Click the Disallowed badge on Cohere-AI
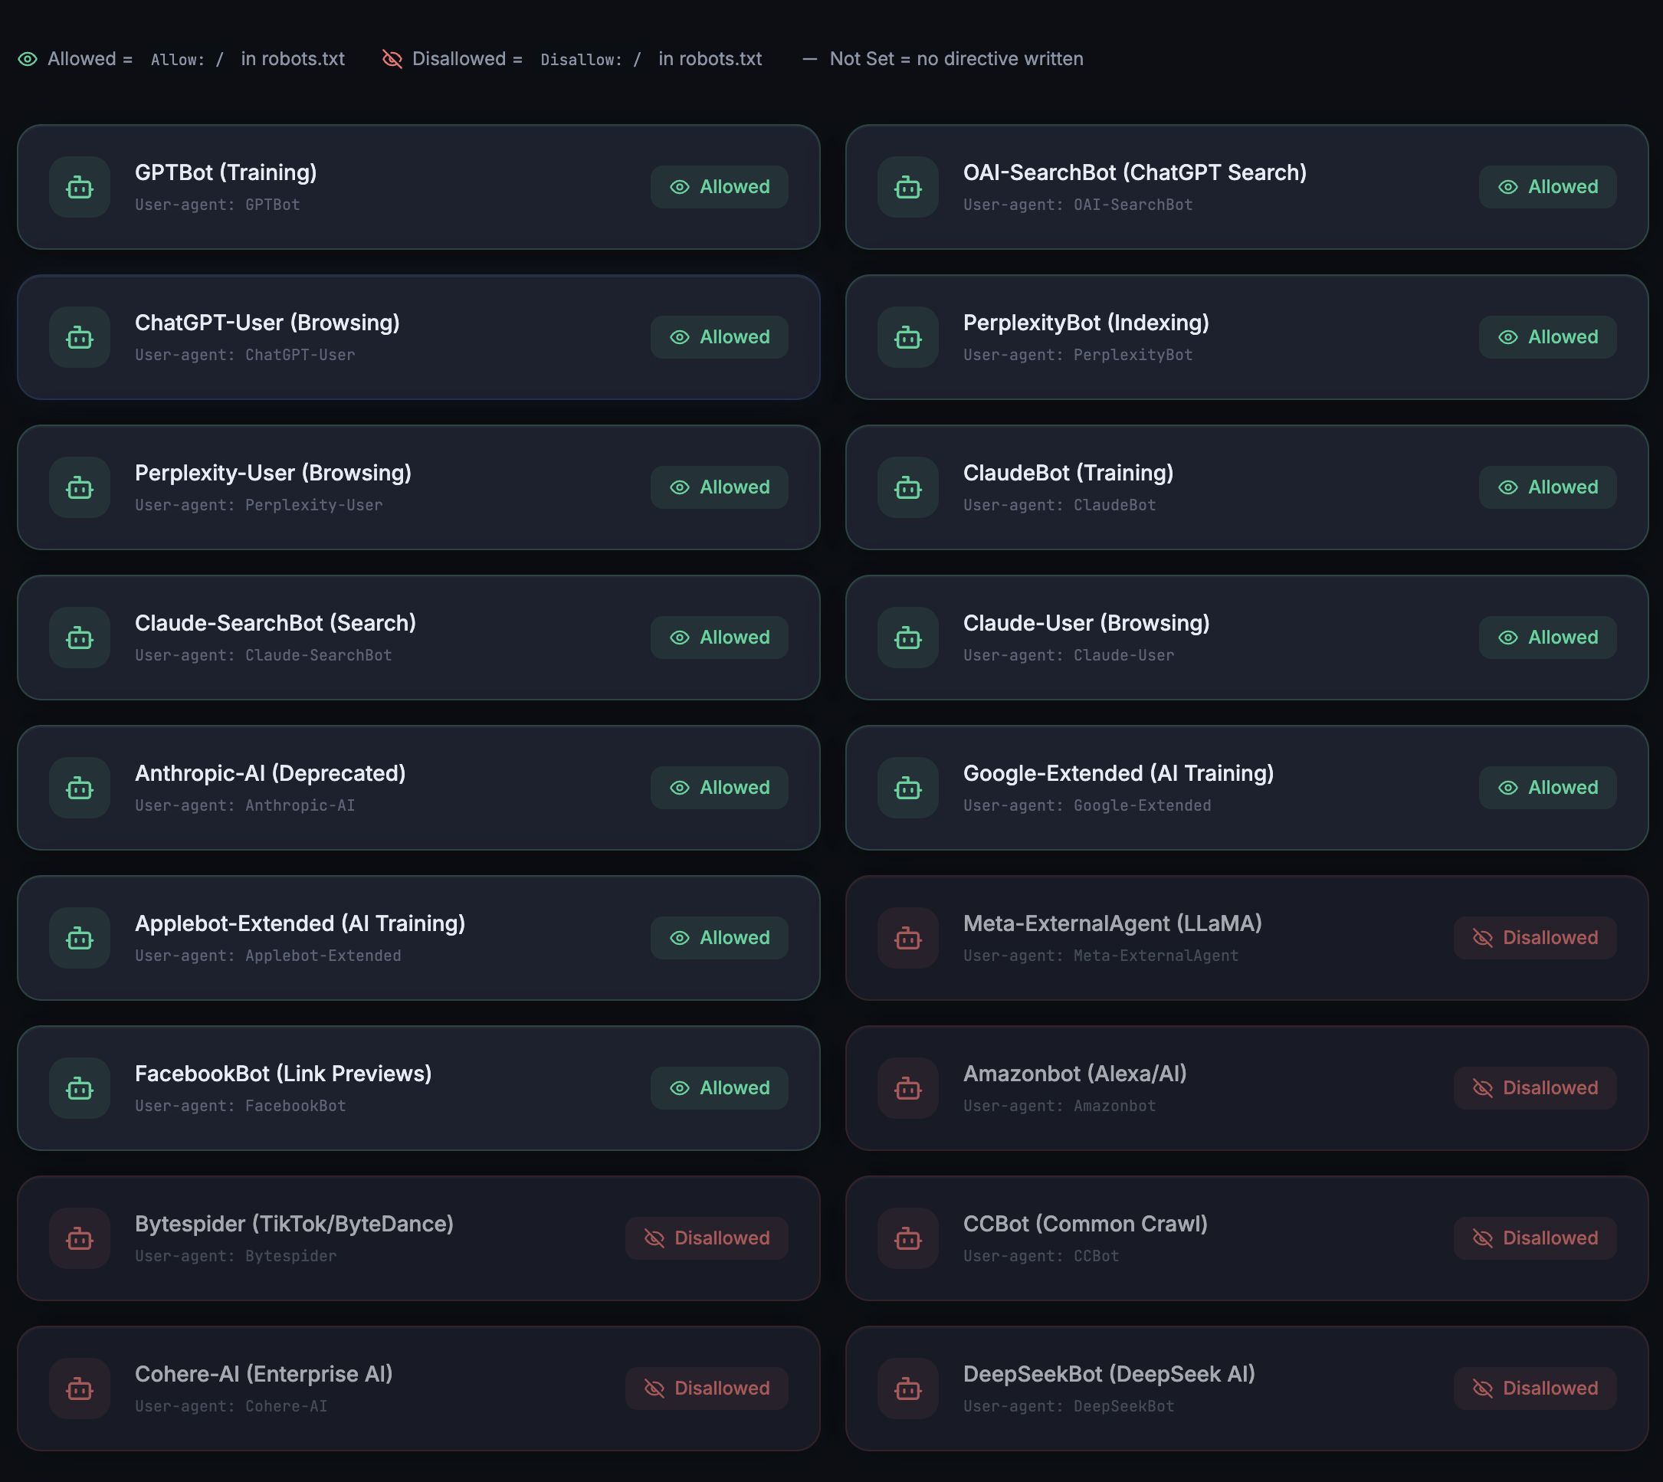Image resolution: width=1663 pixels, height=1482 pixels. tap(706, 1389)
